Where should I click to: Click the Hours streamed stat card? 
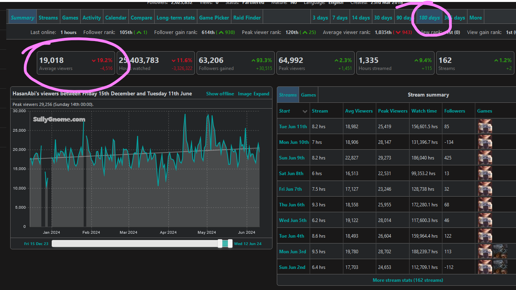[x=395, y=63]
